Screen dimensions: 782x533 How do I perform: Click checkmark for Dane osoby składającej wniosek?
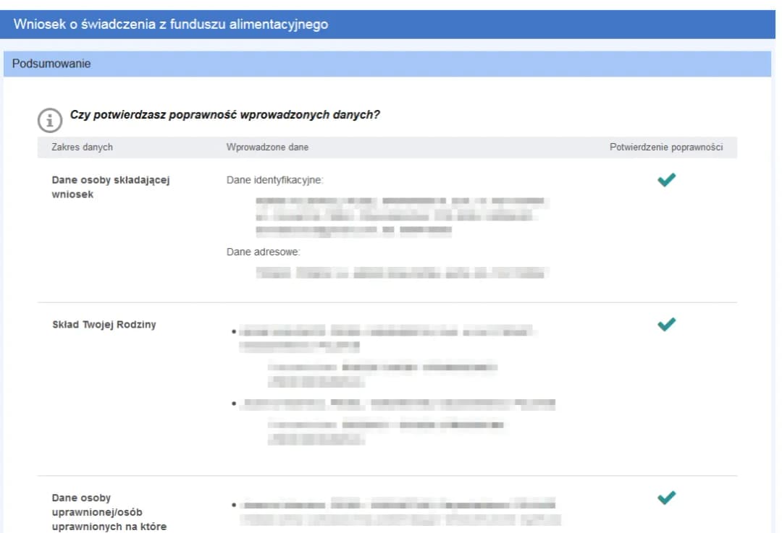point(666,180)
